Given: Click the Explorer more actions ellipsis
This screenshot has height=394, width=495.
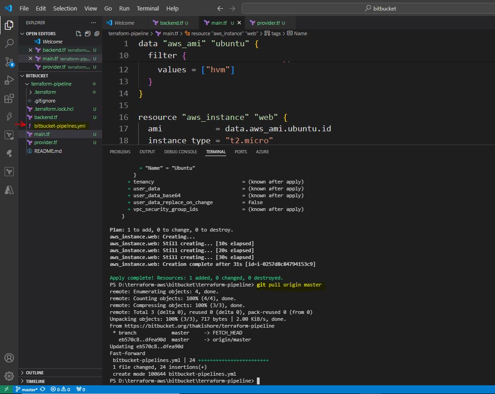Looking at the screenshot, I should pyautogui.click(x=93, y=22).
